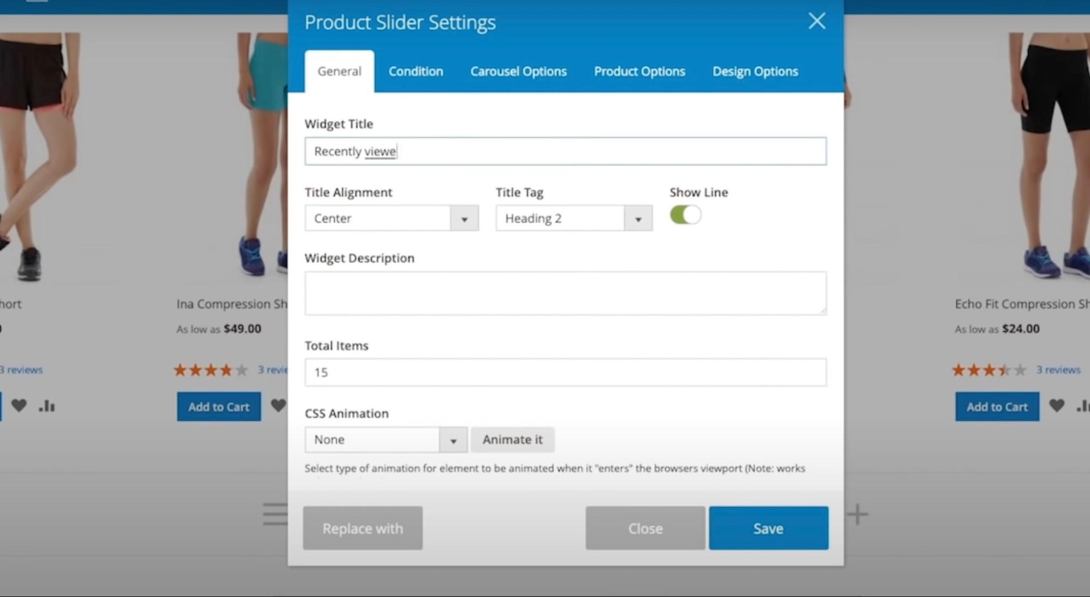Close the Product Slider Settings dialog with X
Screen dimensions: 1090x597
coord(816,21)
